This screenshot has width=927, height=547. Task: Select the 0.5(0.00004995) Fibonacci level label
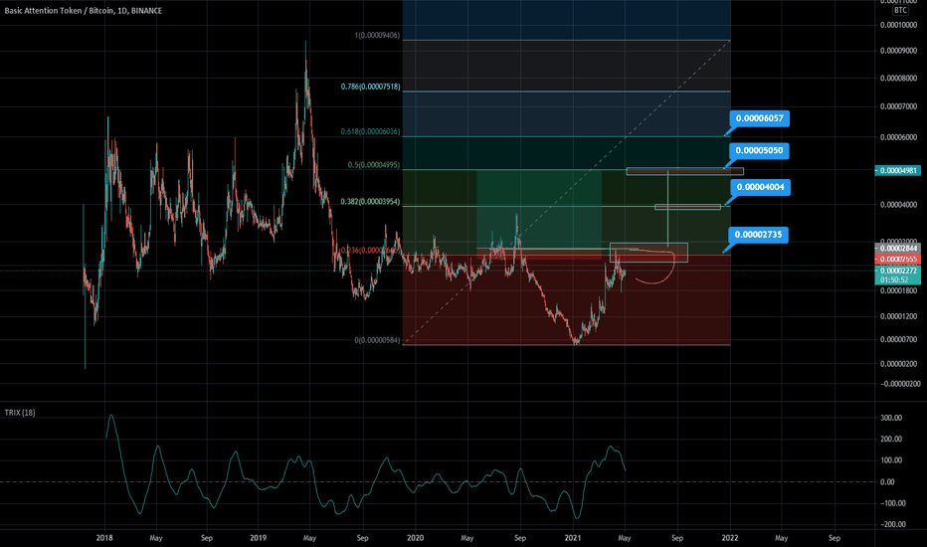pyautogui.click(x=374, y=165)
